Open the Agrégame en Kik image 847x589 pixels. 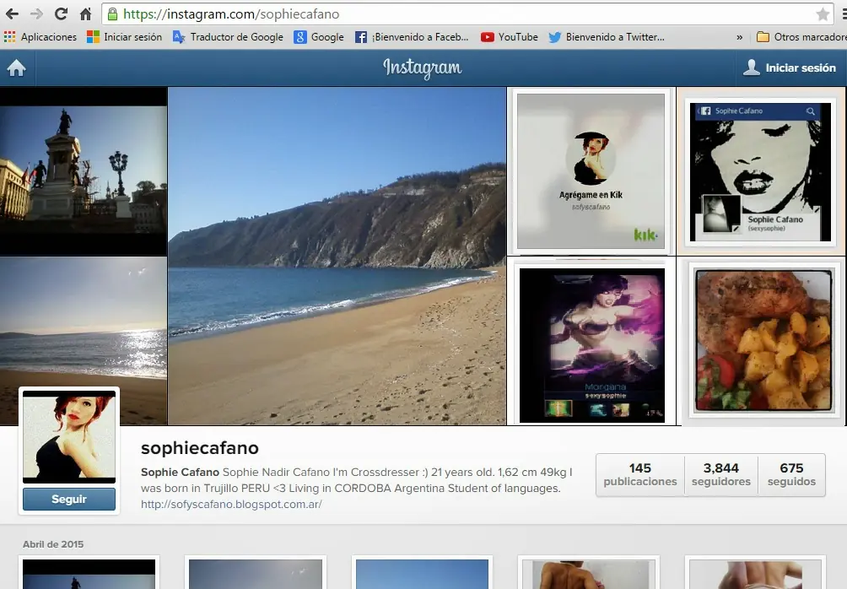pos(591,171)
